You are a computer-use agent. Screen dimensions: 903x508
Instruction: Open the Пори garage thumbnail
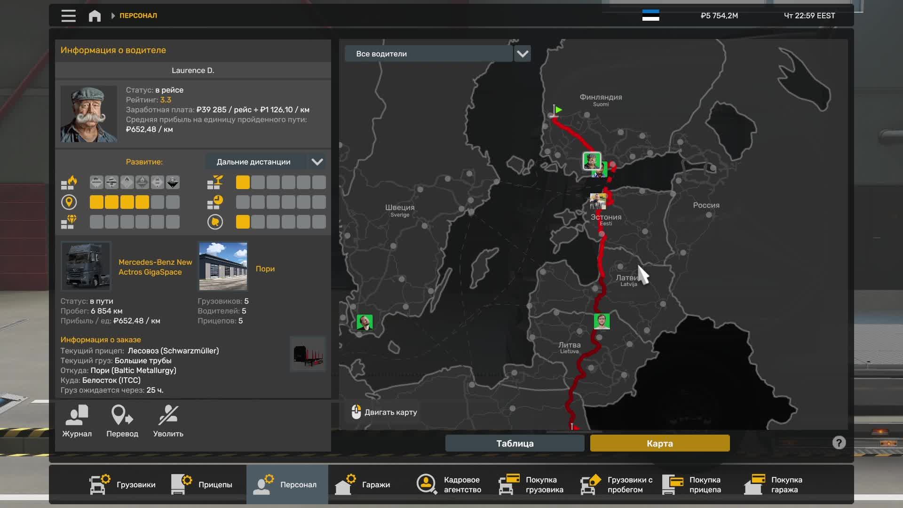(223, 266)
